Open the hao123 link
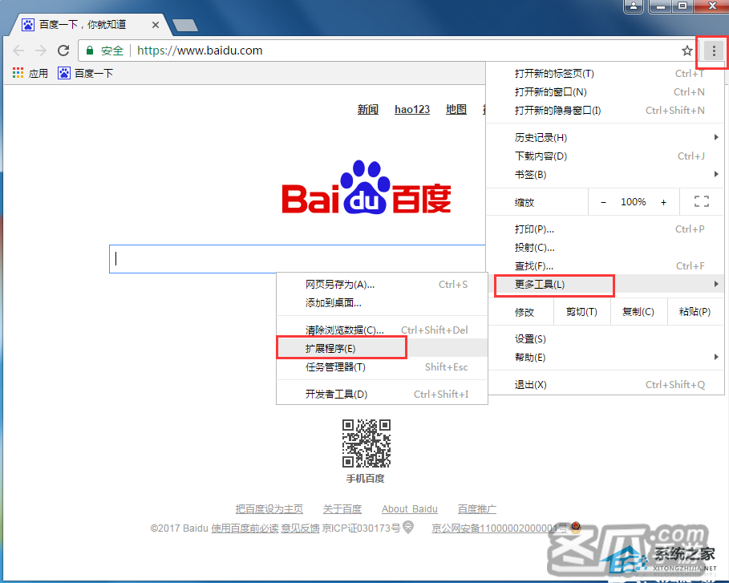 [412, 109]
